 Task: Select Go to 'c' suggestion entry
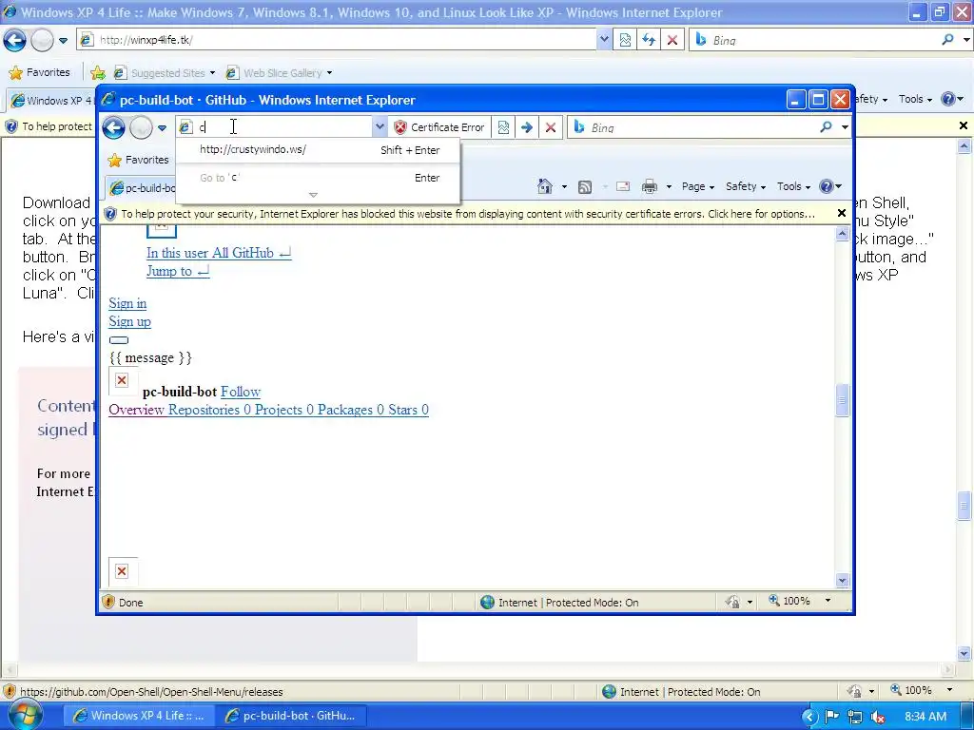[318, 178]
